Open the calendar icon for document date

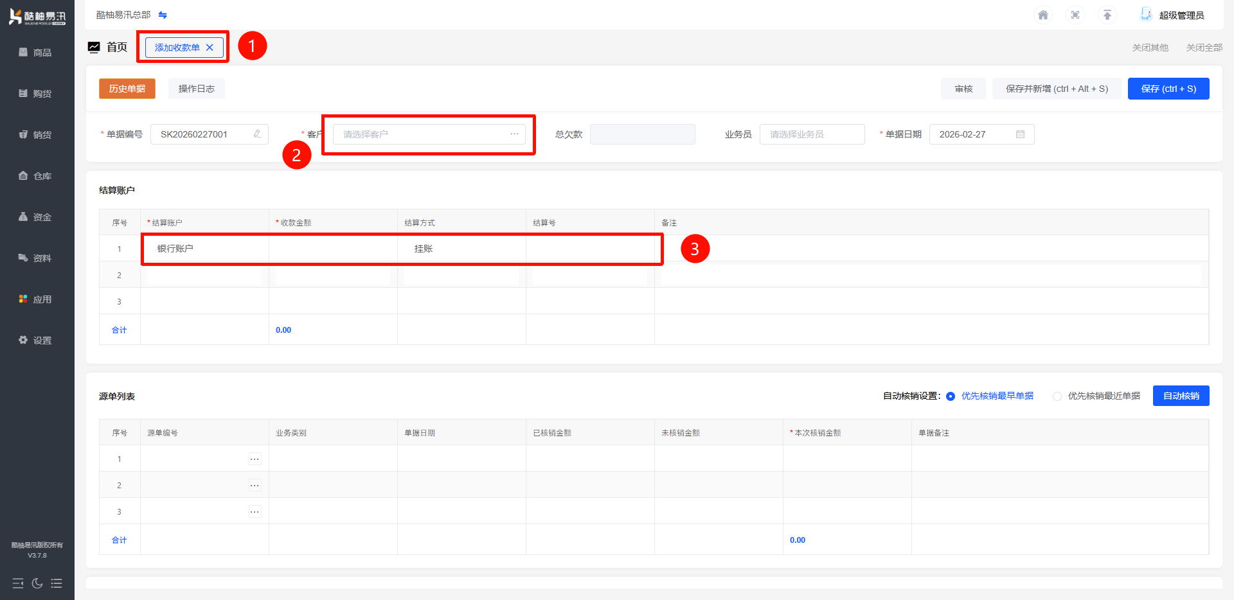click(1020, 134)
